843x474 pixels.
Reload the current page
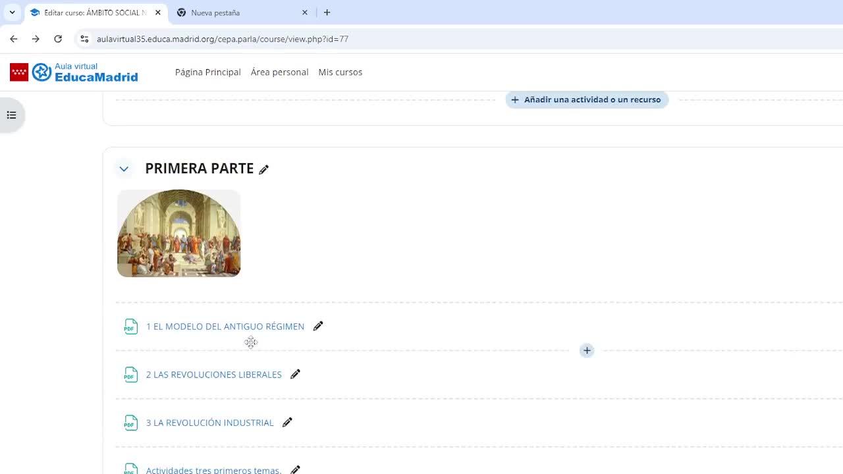58,39
